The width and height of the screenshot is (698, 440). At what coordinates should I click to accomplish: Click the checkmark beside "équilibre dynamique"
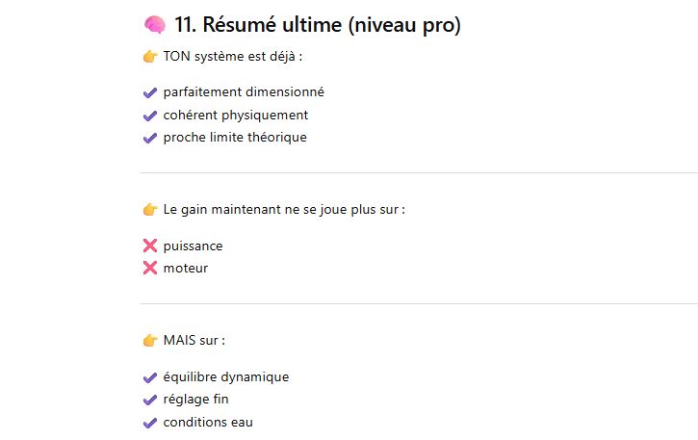pyautogui.click(x=149, y=377)
